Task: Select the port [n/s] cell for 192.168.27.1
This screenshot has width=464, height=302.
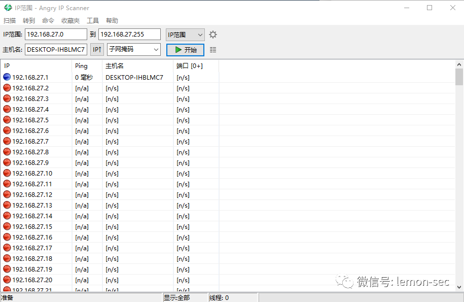Action: (x=183, y=78)
